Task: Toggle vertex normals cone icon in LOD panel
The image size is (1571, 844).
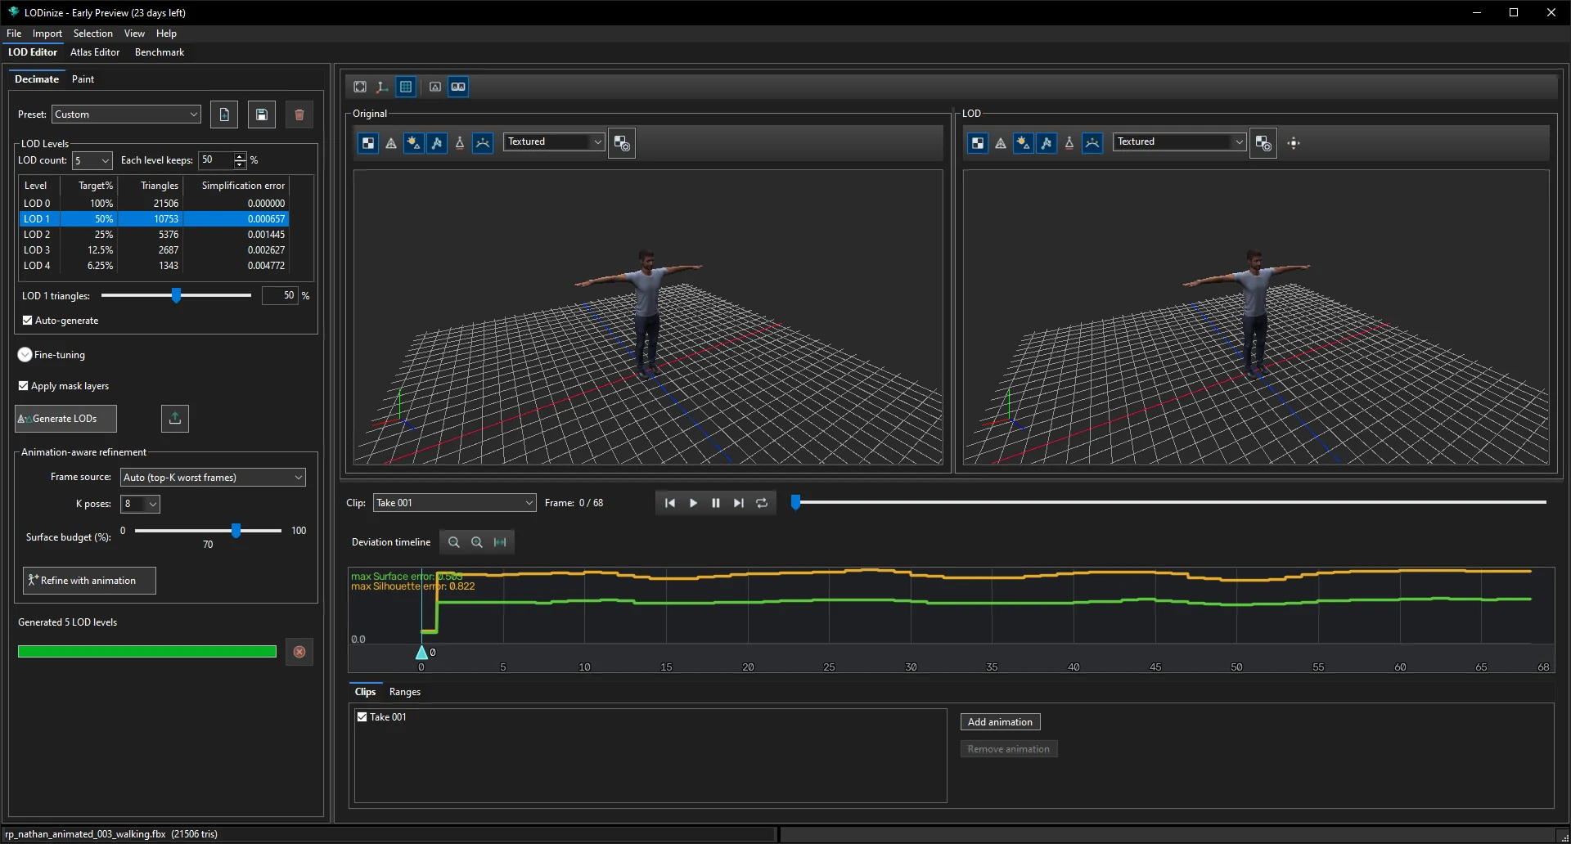Action: 1069,143
